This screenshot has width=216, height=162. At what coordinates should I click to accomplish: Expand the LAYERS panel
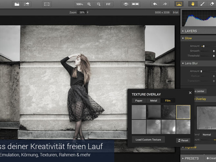[191, 31]
